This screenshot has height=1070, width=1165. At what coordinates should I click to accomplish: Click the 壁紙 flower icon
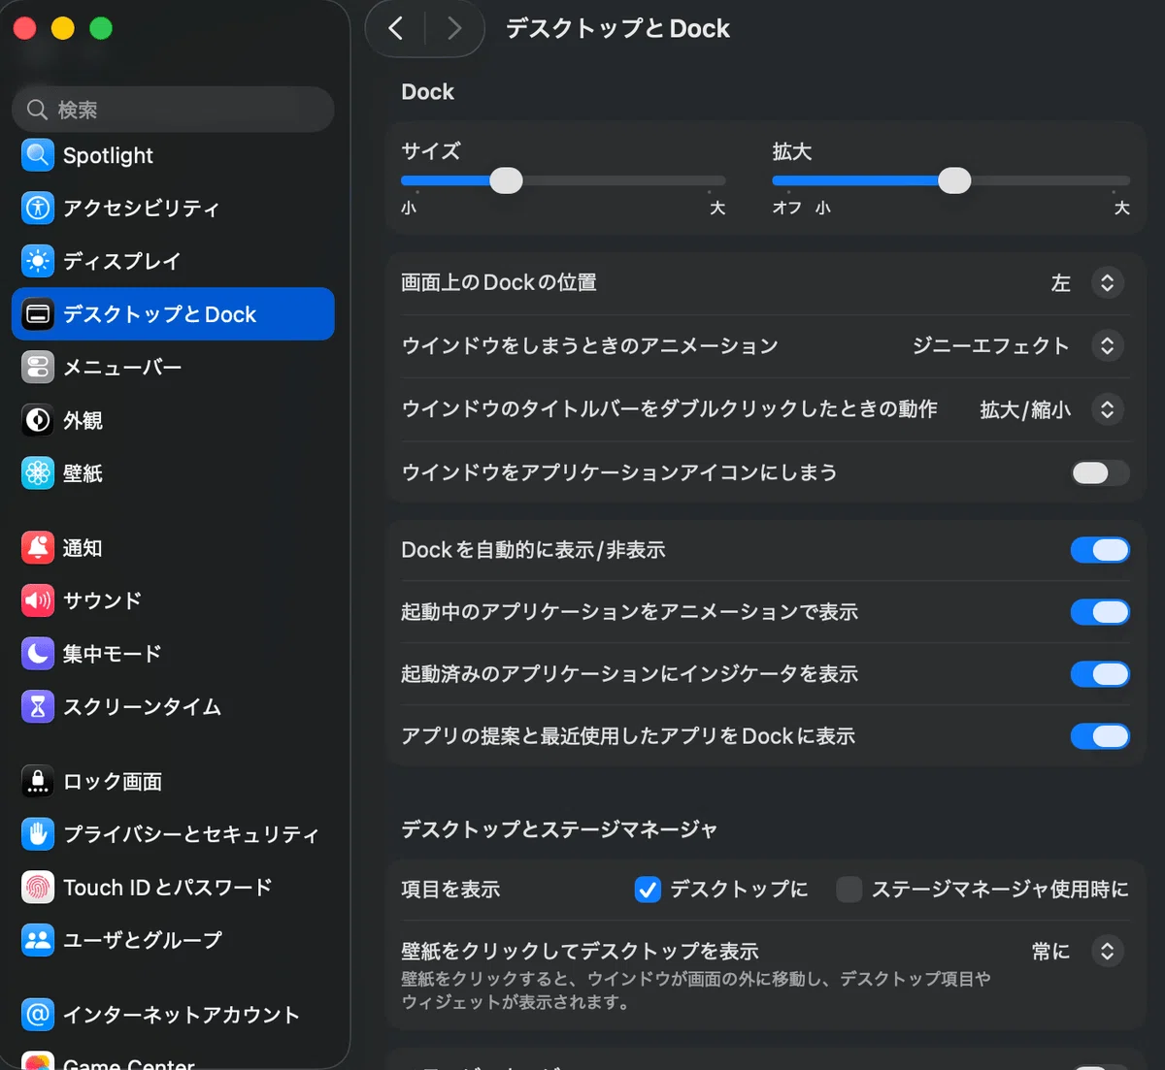[38, 473]
